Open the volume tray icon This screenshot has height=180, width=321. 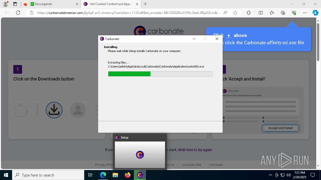[x=289, y=175]
